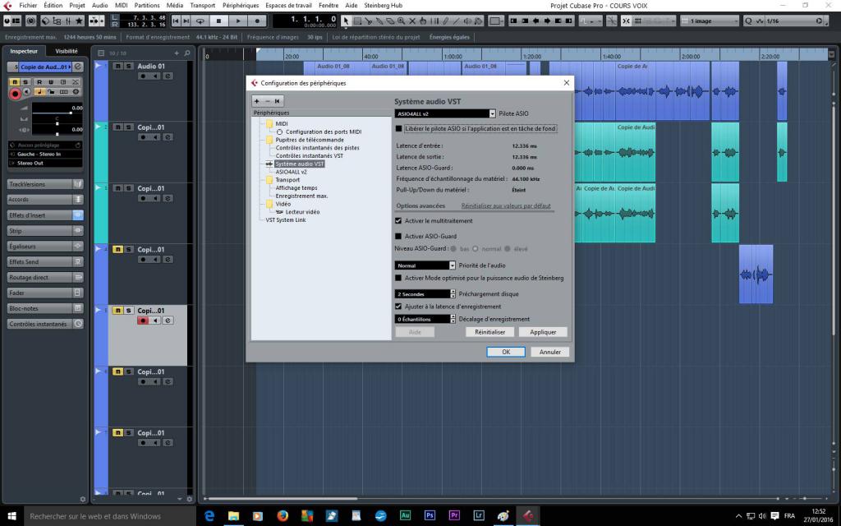The width and height of the screenshot is (841, 526).
Task: Select 'ASIO4ALL v2' in the devices tree
Action: (292, 172)
